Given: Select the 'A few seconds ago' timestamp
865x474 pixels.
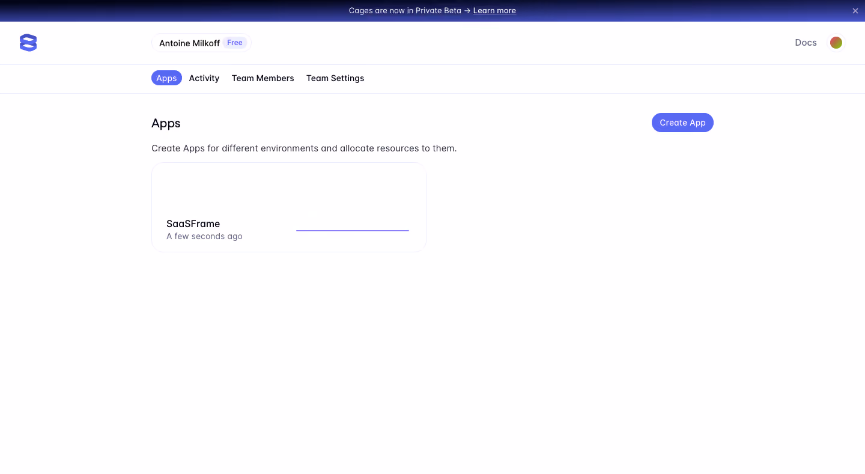Looking at the screenshot, I should pyautogui.click(x=204, y=237).
